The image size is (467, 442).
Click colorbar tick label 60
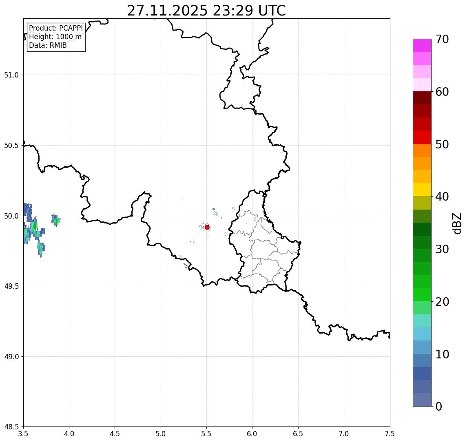(442, 92)
